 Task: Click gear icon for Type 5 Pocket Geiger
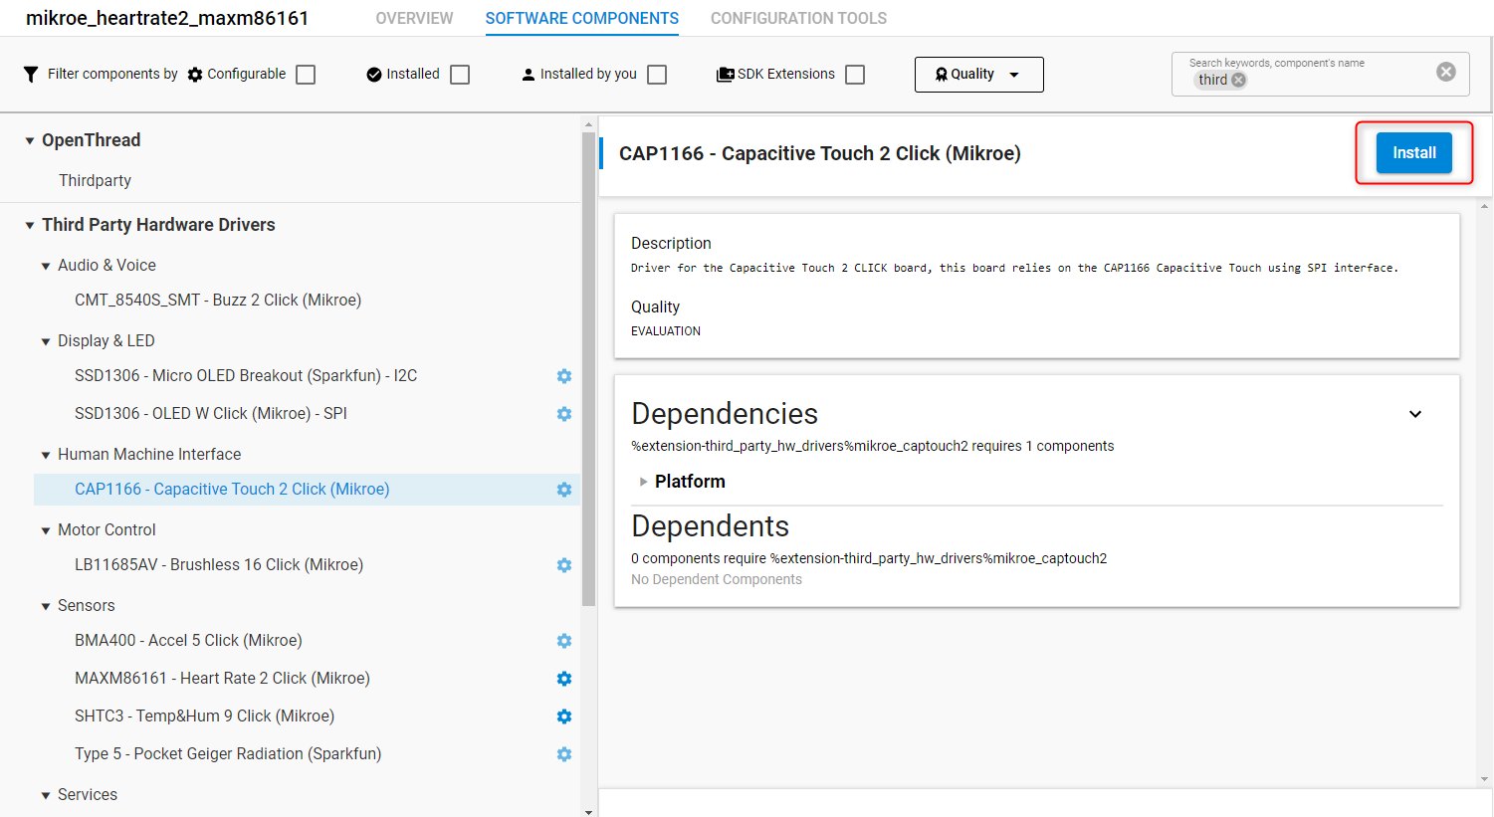click(564, 754)
